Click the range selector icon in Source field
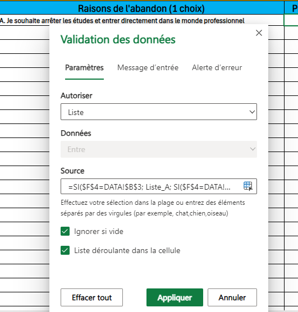 click(248, 186)
